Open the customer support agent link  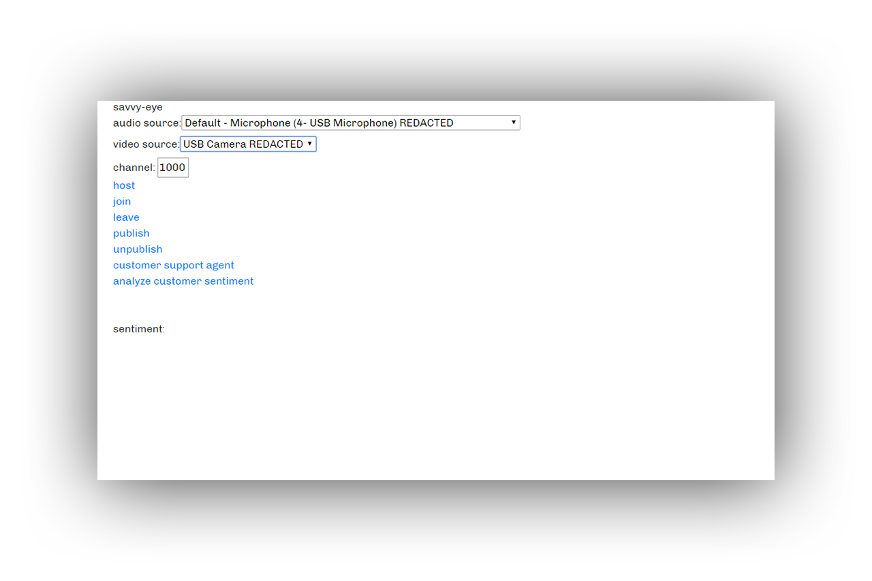tap(174, 265)
